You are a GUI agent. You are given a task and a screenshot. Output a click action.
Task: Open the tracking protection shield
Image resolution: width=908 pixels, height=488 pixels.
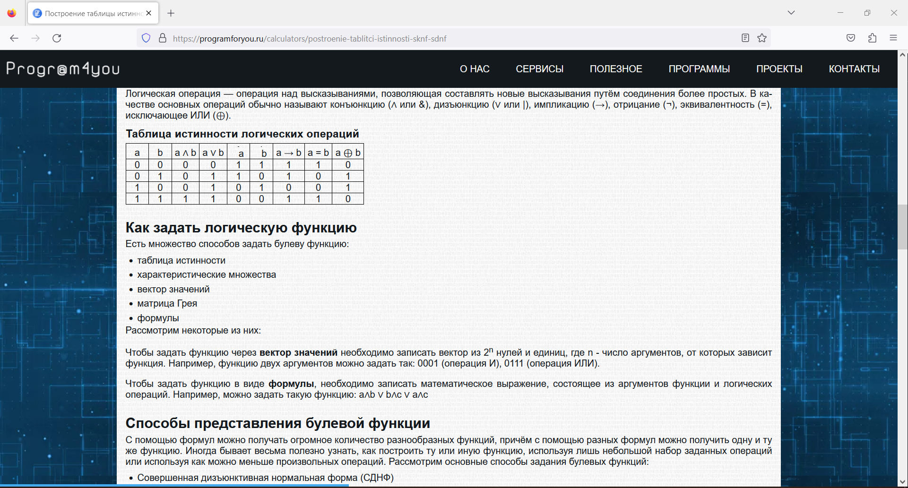pos(146,38)
